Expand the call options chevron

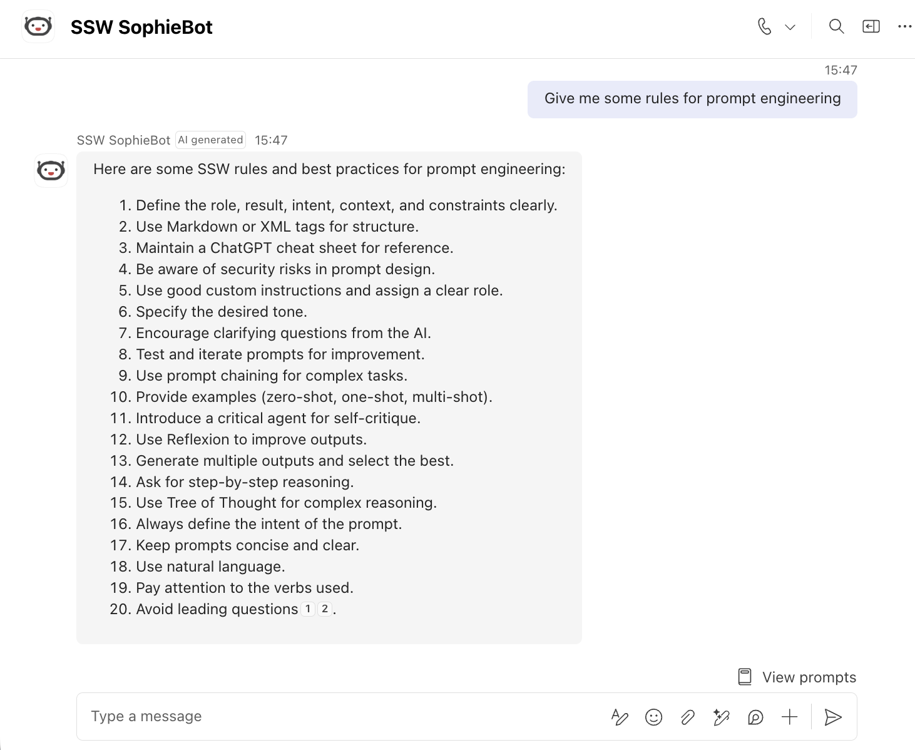[x=790, y=27]
